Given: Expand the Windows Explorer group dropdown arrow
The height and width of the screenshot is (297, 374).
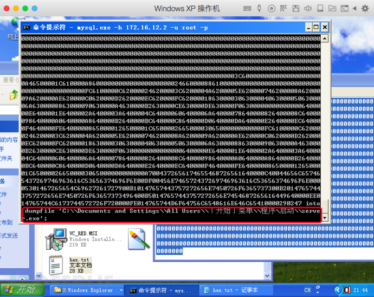Looking at the screenshot, I should 121,290.
